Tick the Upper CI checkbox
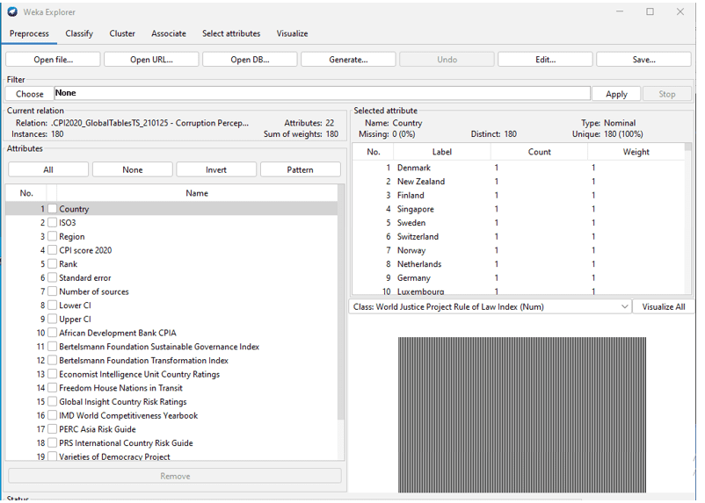705x503 pixels. click(x=53, y=319)
